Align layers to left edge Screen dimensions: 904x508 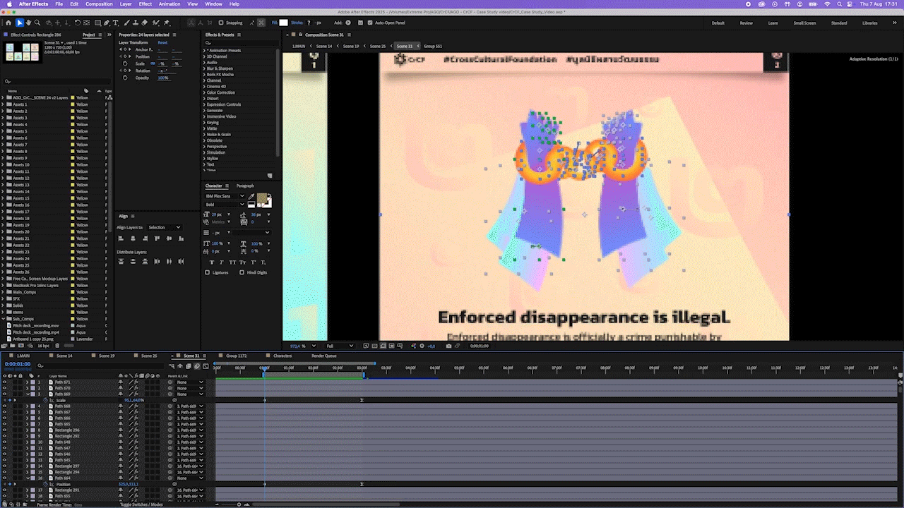[121, 238]
